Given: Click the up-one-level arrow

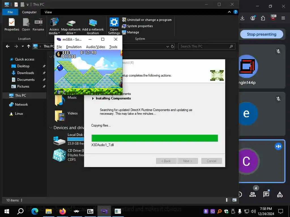Looking at the screenshot, I should [x=29, y=46].
